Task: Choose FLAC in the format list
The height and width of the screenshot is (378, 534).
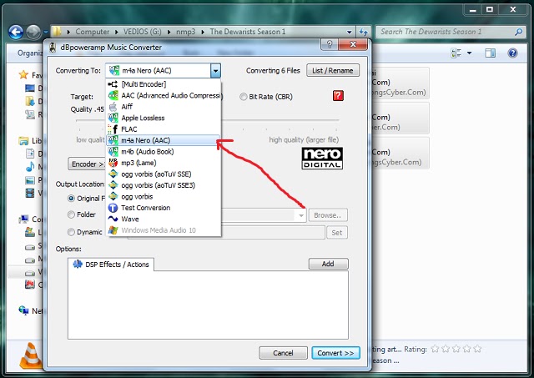Action: pyautogui.click(x=164, y=129)
